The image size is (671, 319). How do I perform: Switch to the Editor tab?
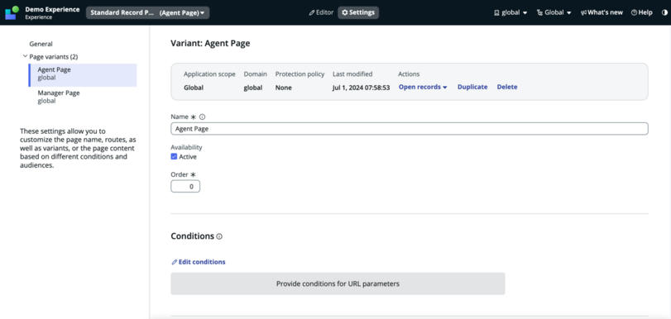[321, 13]
